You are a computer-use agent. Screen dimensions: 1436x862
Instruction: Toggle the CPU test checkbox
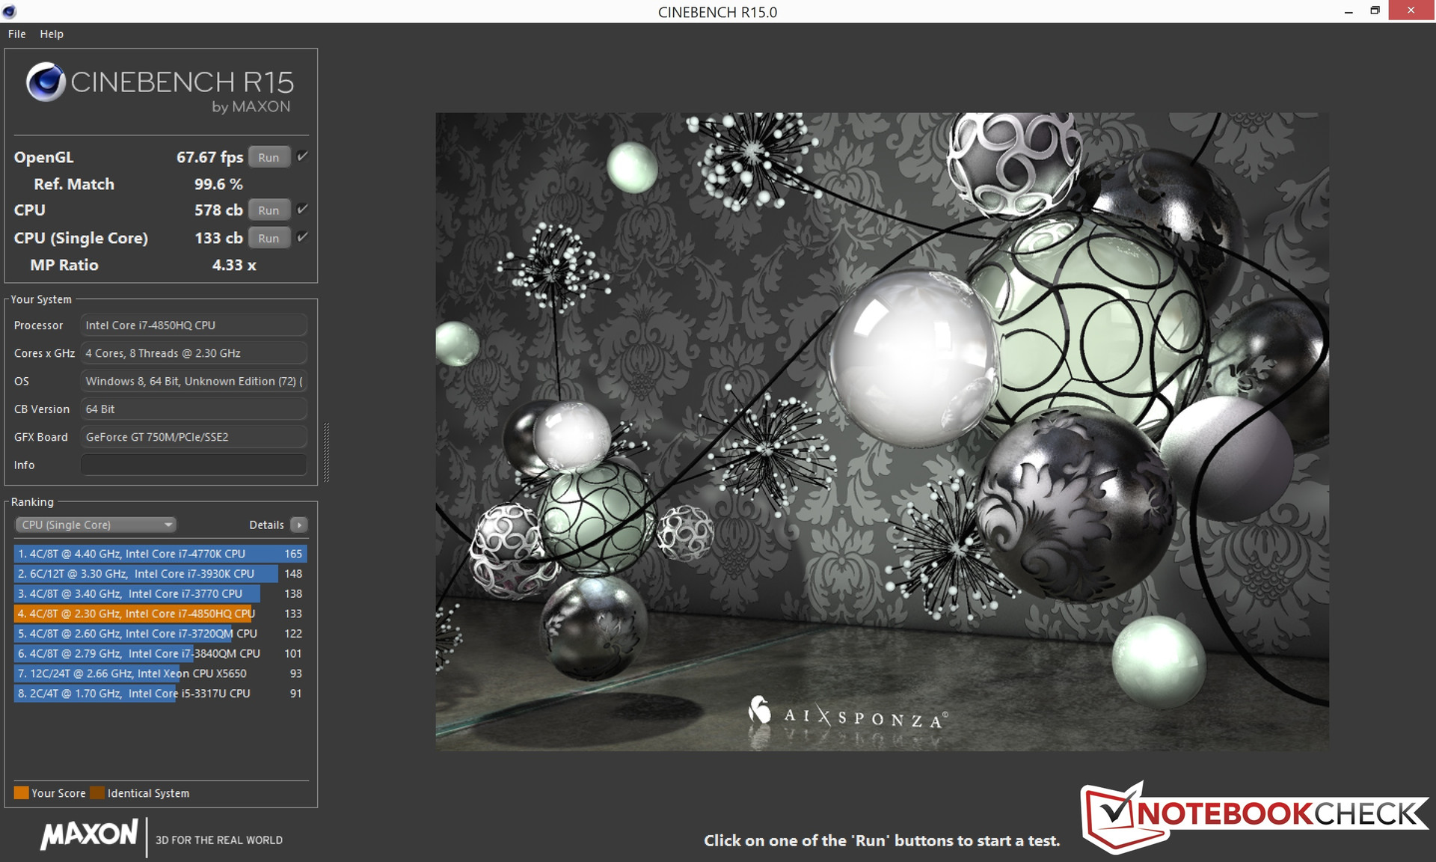click(x=302, y=210)
